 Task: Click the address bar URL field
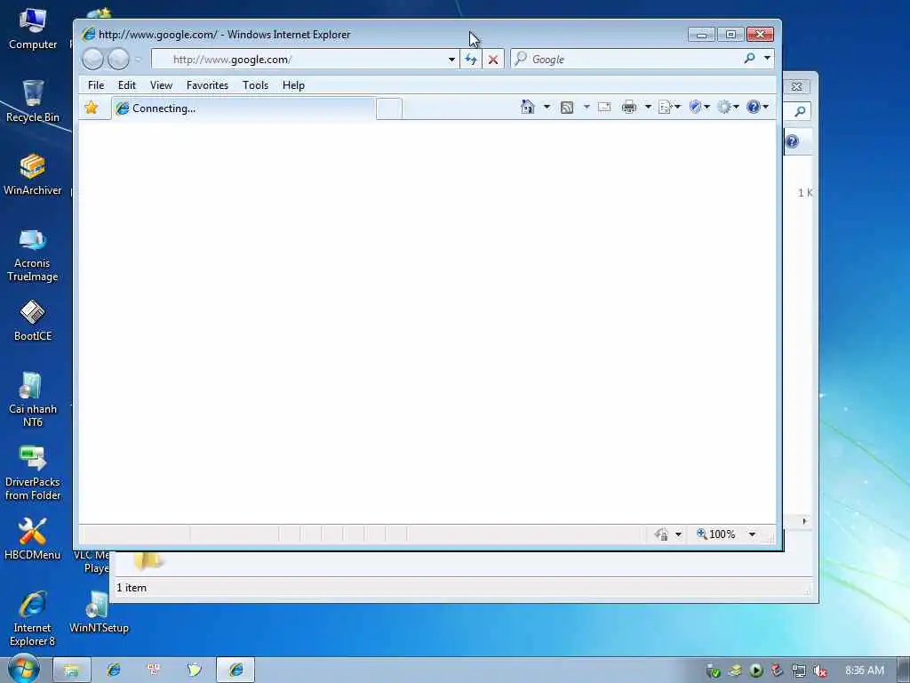[x=299, y=60]
